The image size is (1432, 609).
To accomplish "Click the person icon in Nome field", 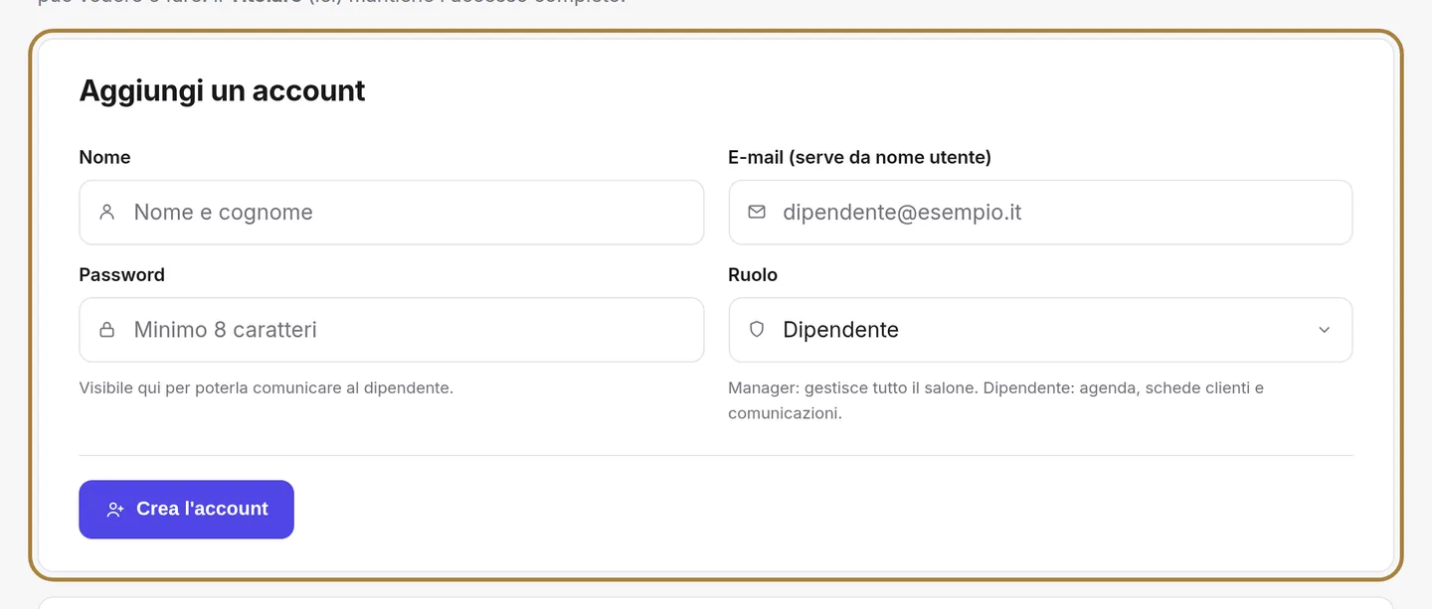I will tap(106, 212).
